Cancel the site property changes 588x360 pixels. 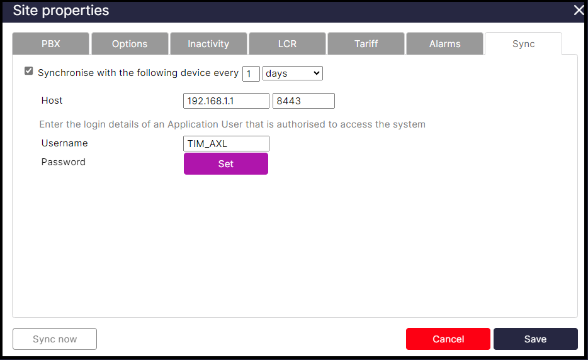point(448,339)
